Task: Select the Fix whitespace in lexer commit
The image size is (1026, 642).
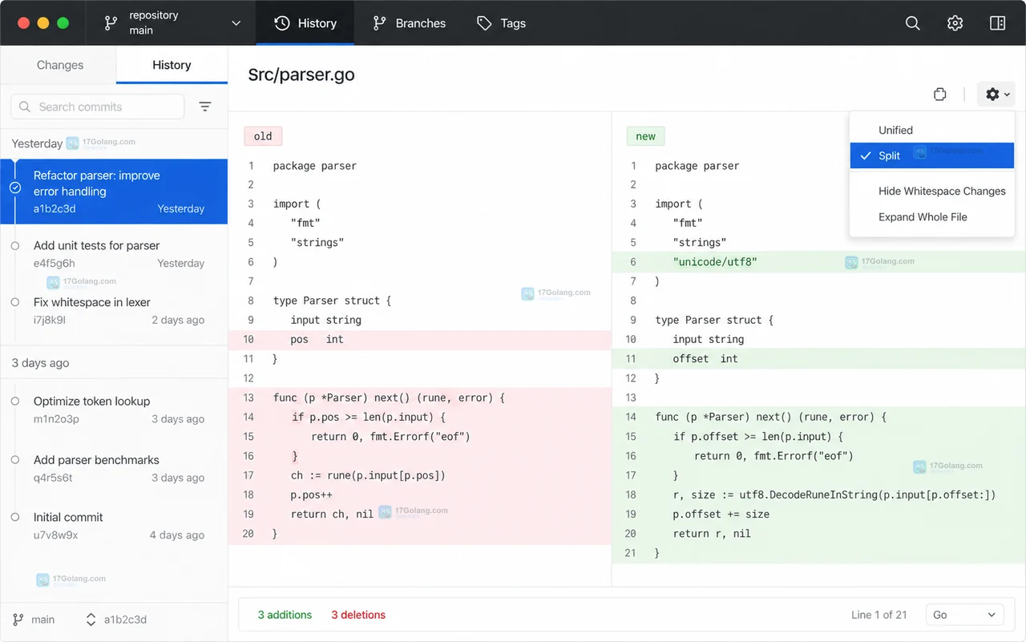Action: (x=114, y=311)
